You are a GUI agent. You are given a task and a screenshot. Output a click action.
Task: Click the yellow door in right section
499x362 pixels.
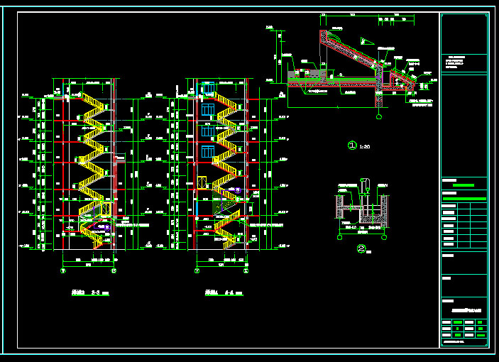pos(202,182)
